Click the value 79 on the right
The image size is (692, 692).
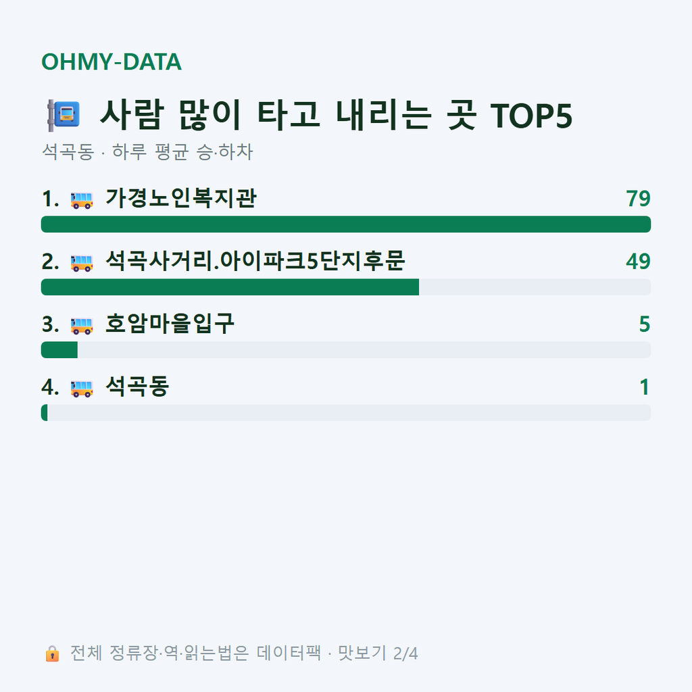coord(638,199)
